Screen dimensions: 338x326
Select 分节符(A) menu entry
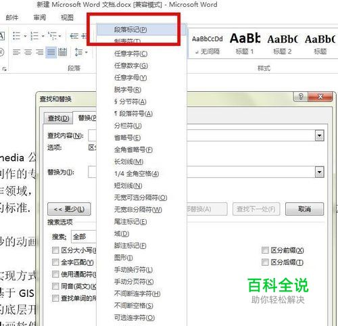coord(141,101)
